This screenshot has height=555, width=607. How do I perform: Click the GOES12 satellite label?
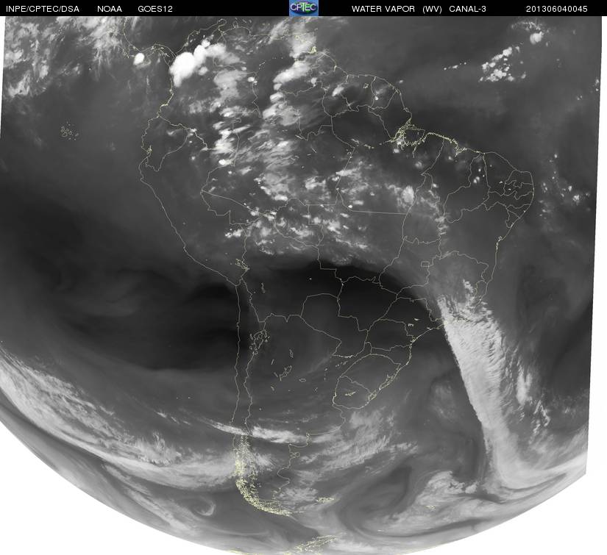click(155, 9)
